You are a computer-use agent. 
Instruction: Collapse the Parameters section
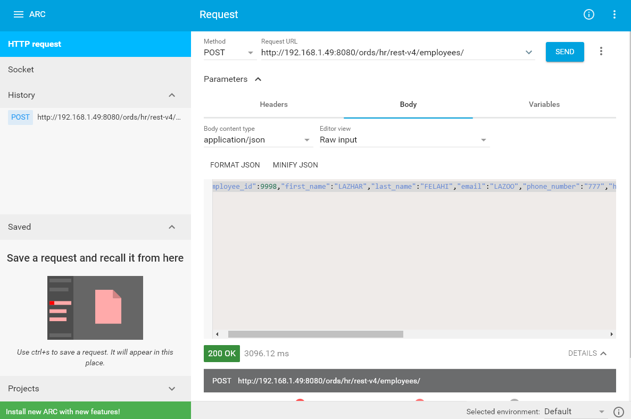coord(258,79)
